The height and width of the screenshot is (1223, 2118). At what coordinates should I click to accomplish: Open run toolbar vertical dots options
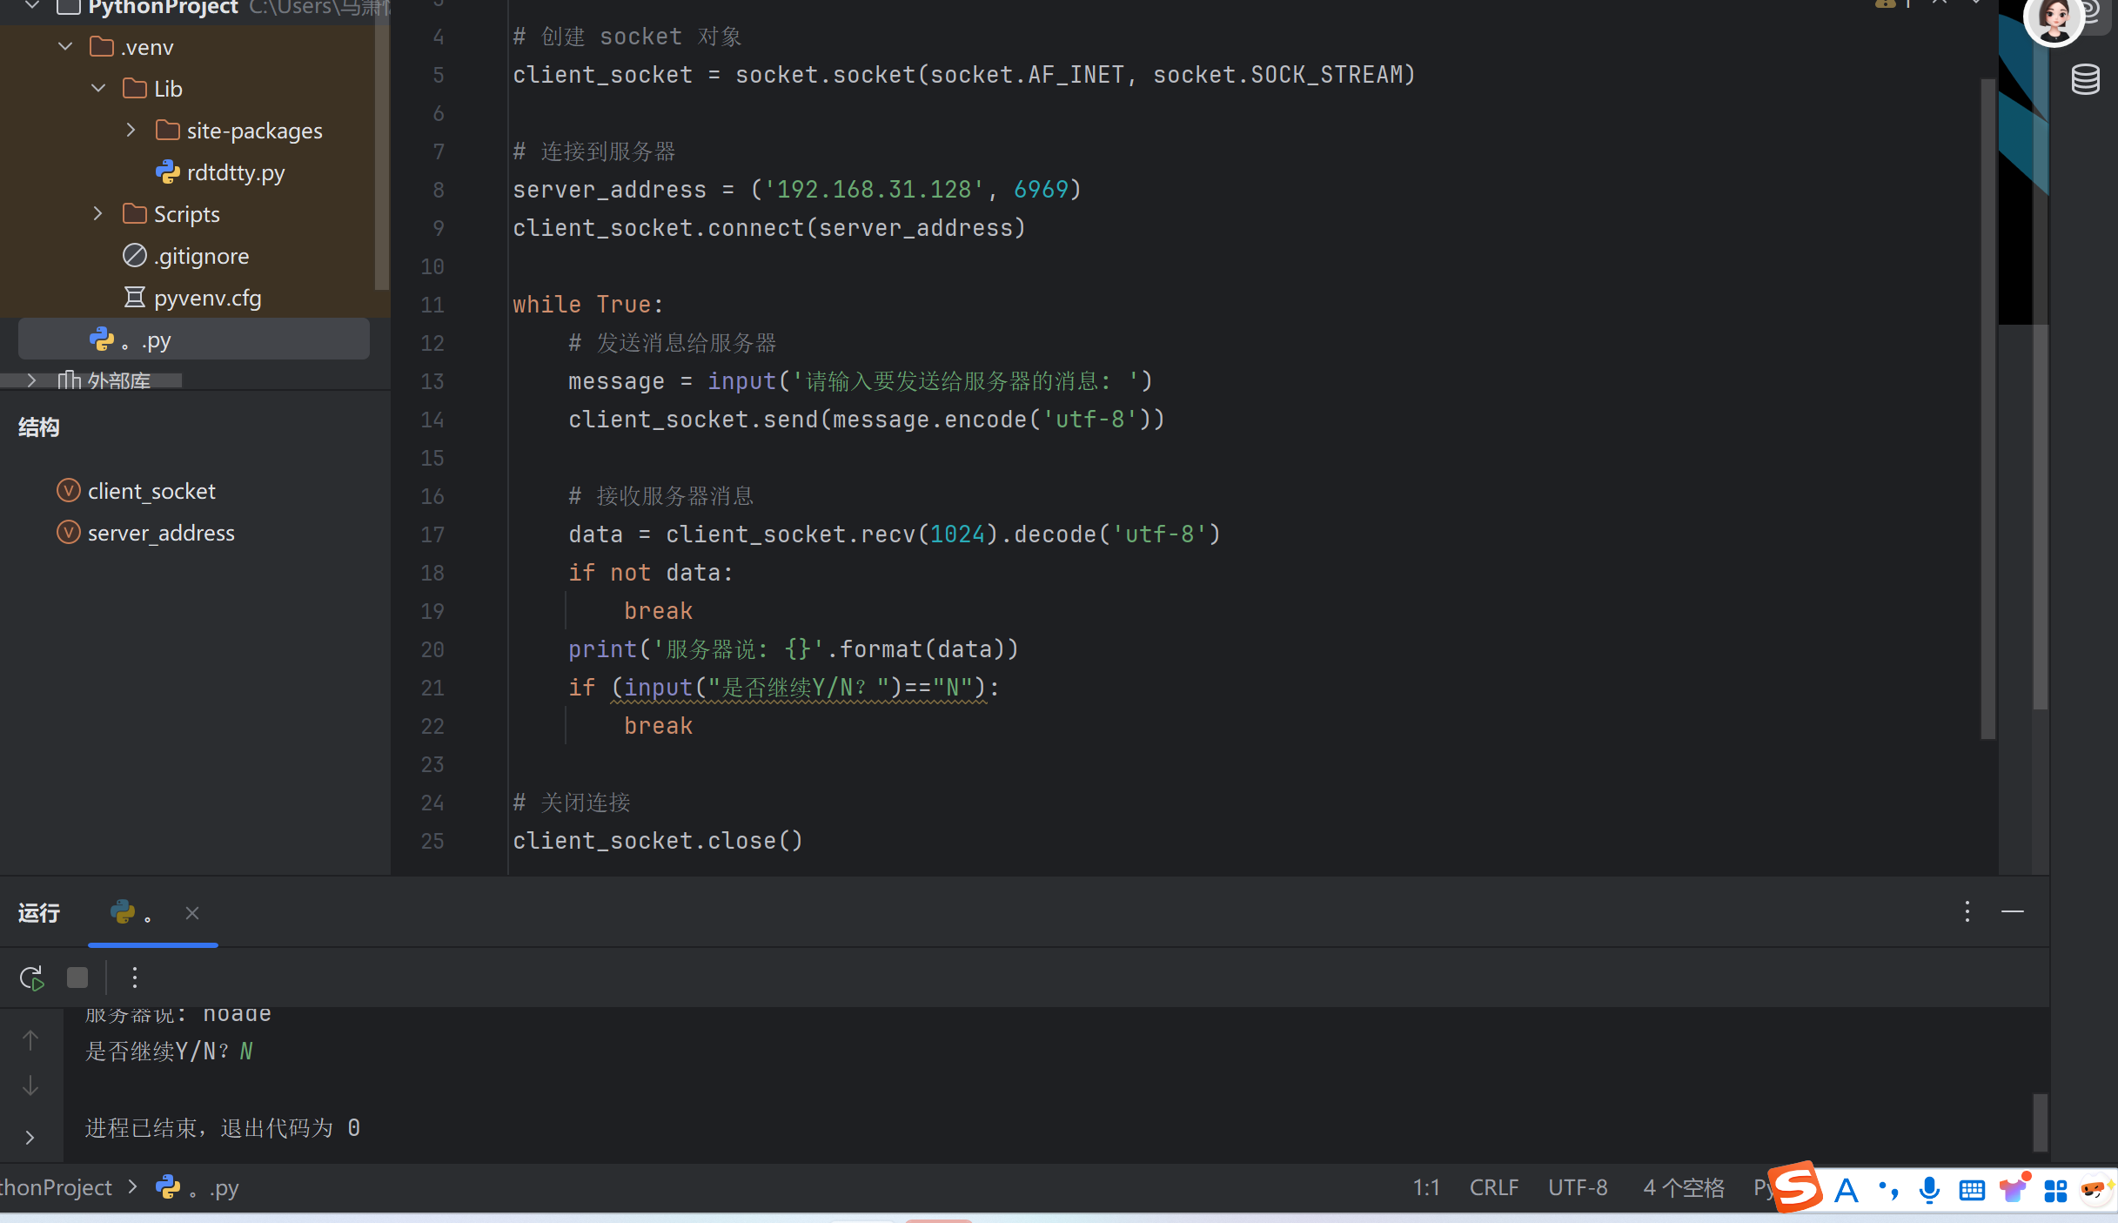click(x=135, y=978)
